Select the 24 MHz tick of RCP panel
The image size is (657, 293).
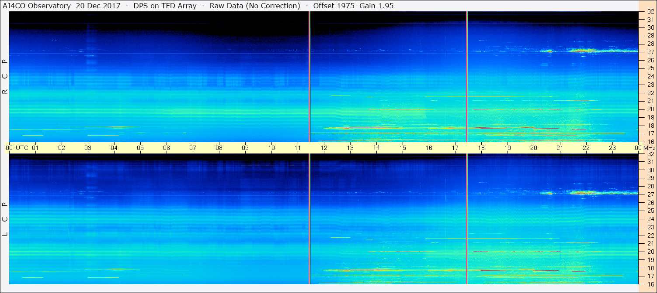(x=650, y=76)
